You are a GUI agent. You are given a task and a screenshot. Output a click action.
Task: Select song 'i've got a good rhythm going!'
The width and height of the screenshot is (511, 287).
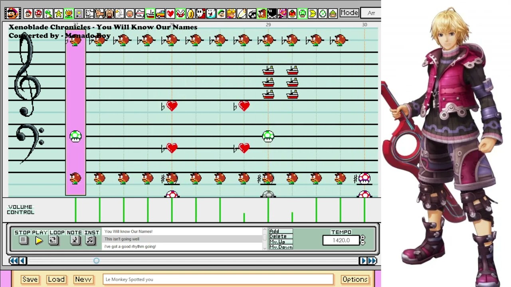click(182, 246)
